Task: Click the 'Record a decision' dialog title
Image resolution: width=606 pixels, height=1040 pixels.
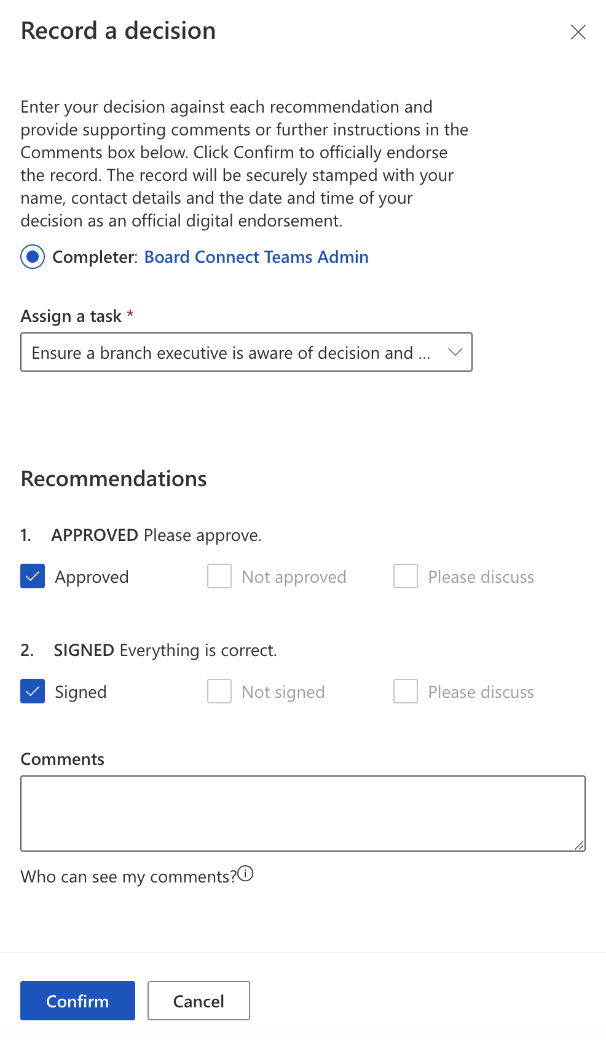Action: pos(118,31)
